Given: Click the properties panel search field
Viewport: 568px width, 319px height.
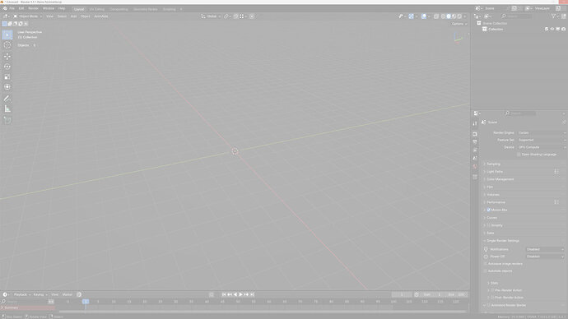Looking at the screenshot, I should coord(520,113).
